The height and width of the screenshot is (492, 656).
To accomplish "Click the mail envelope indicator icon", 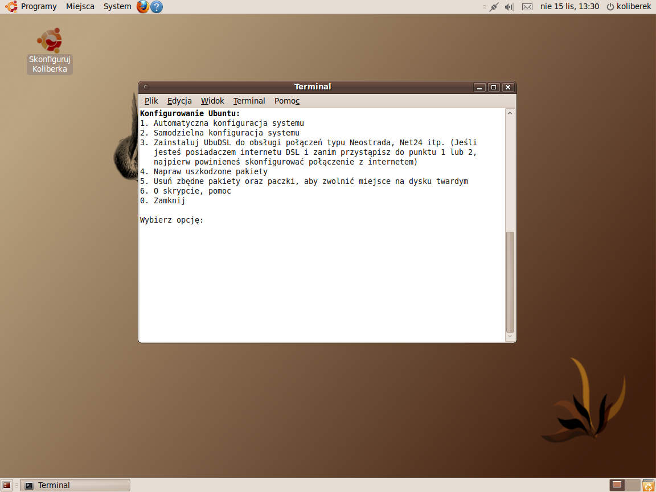I will pyautogui.click(x=527, y=7).
